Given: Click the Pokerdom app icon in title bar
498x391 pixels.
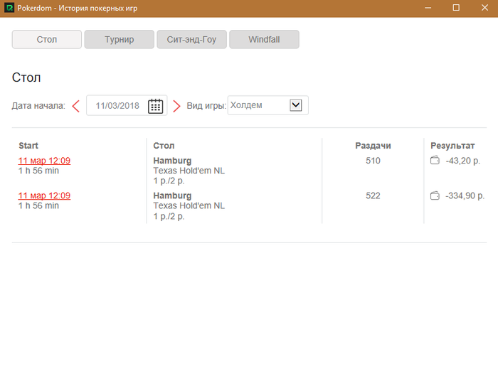Looking at the screenshot, I should click(9, 8).
